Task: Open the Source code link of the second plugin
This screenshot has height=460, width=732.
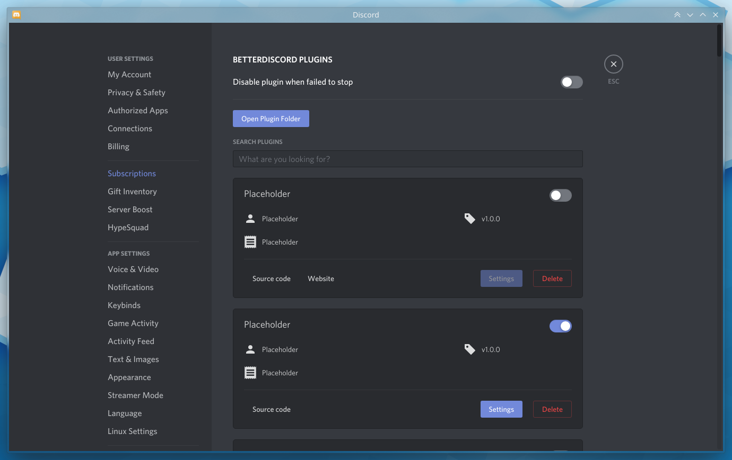Action: (x=271, y=409)
